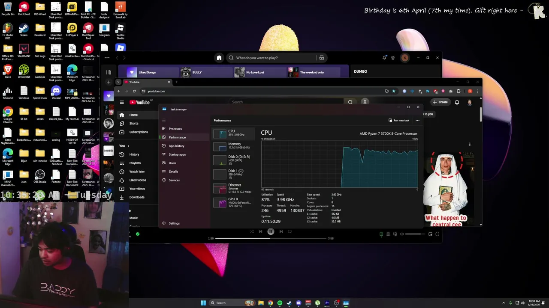Toggle Spotify Your Library sidebar icon
The image size is (549, 308).
click(109, 72)
